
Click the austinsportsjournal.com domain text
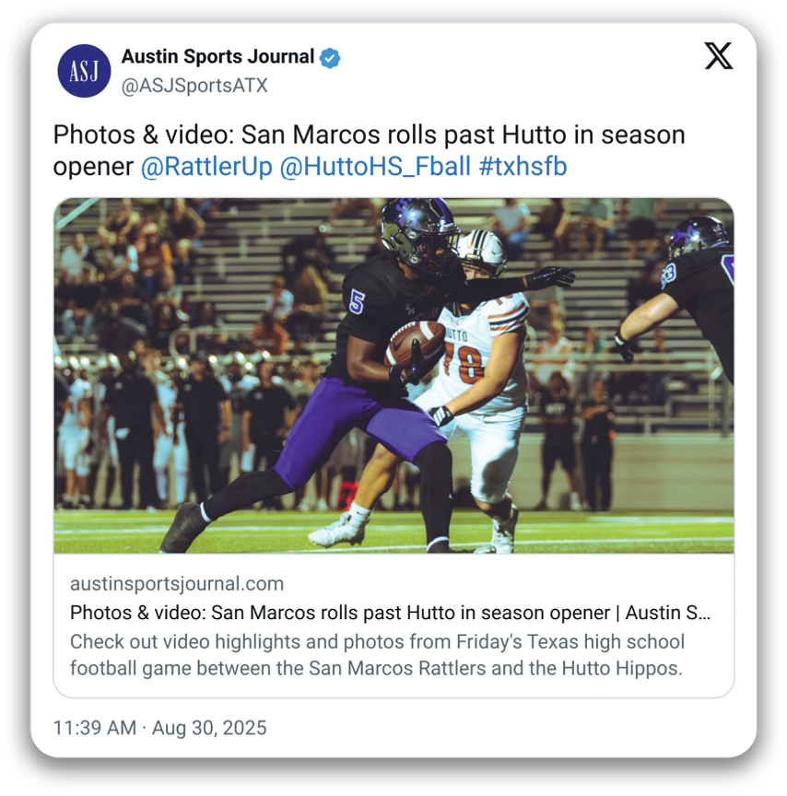177,584
